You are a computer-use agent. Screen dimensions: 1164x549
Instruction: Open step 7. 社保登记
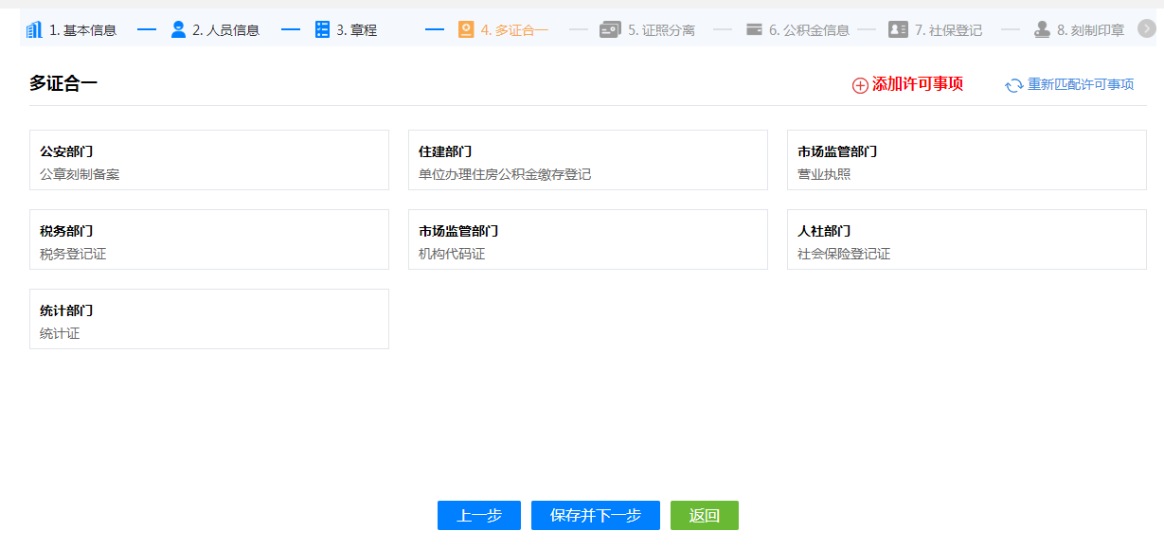click(949, 30)
